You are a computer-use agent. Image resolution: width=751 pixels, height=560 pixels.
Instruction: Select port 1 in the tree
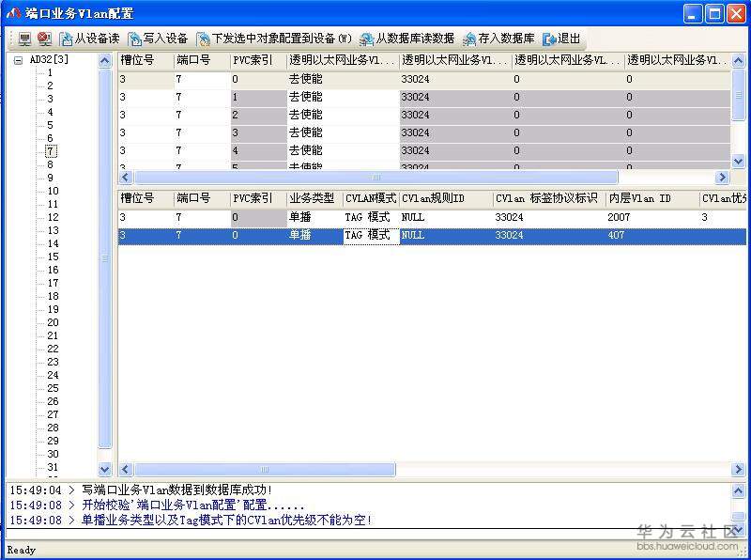pyautogui.click(x=50, y=73)
